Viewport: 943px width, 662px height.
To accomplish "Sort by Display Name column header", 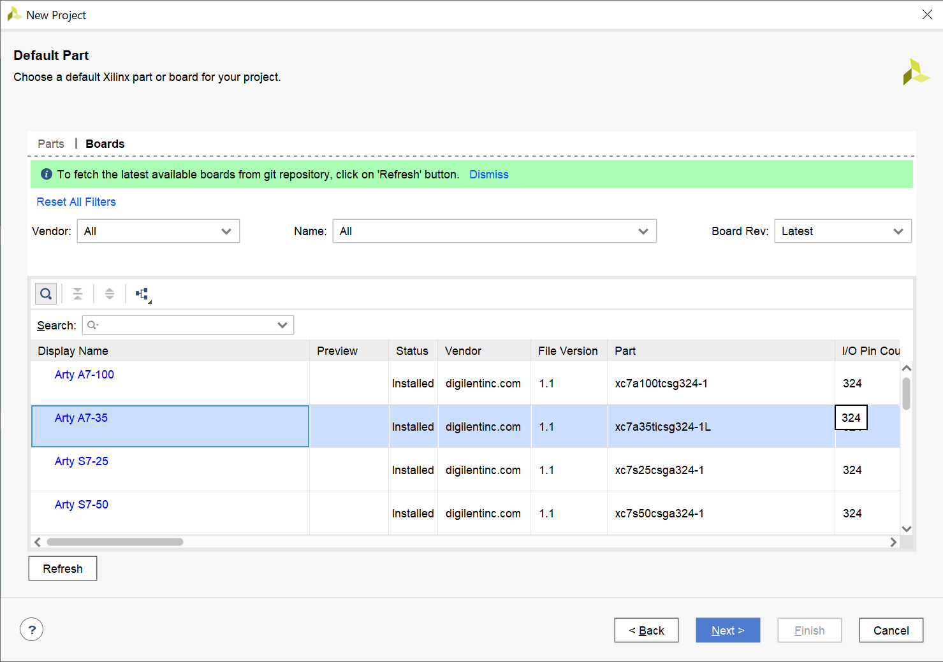I will (x=170, y=351).
